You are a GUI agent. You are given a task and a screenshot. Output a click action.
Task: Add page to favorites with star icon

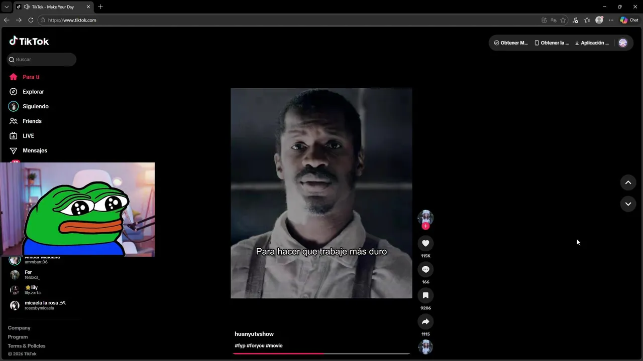tap(563, 20)
